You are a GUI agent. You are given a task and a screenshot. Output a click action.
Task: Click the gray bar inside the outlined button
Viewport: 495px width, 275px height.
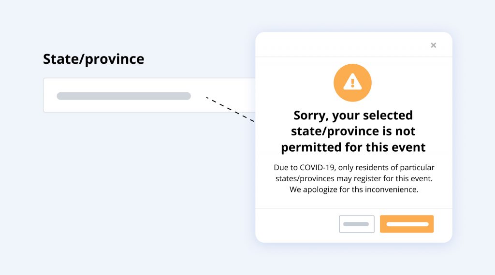pyautogui.click(x=356, y=224)
